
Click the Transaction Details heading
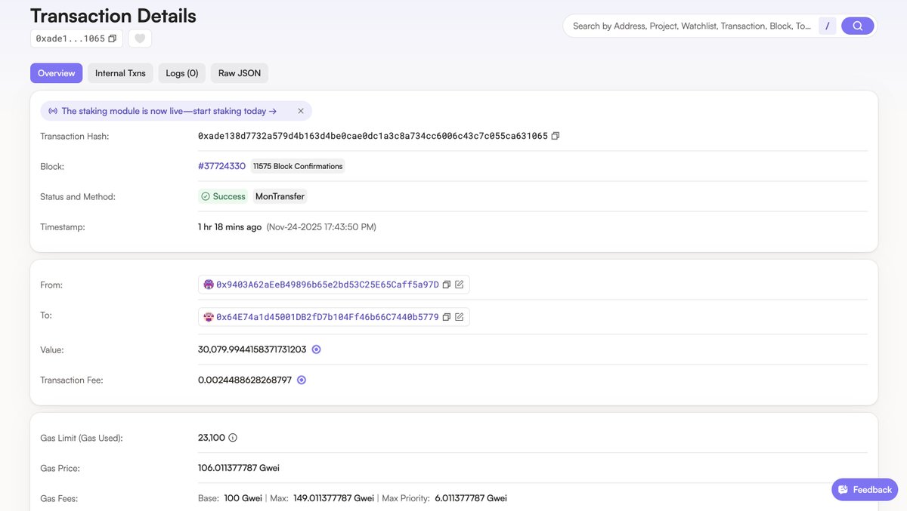click(x=113, y=15)
